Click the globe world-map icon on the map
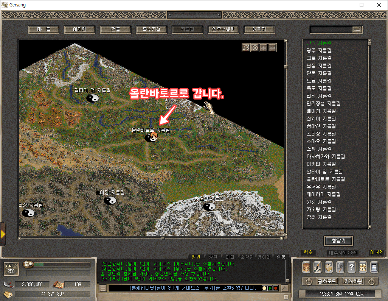388x301 pixels. click(x=246, y=48)
